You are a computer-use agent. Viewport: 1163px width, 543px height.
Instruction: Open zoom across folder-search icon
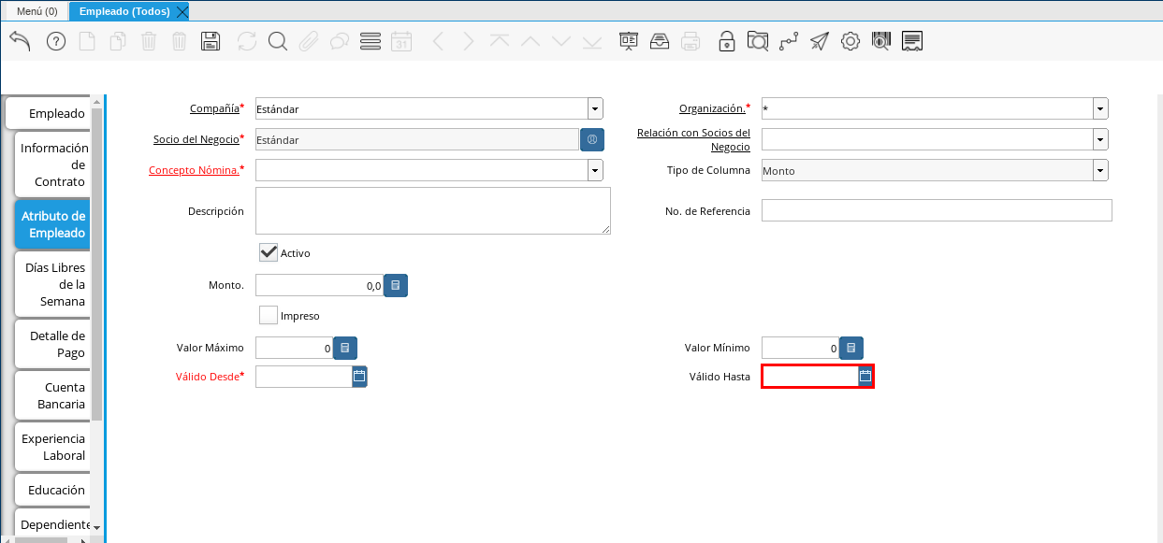click(758, 41)
